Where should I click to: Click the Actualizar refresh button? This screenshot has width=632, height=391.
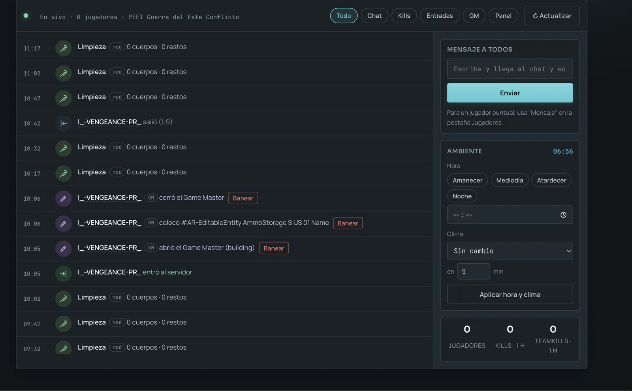(x=552, y=16)
